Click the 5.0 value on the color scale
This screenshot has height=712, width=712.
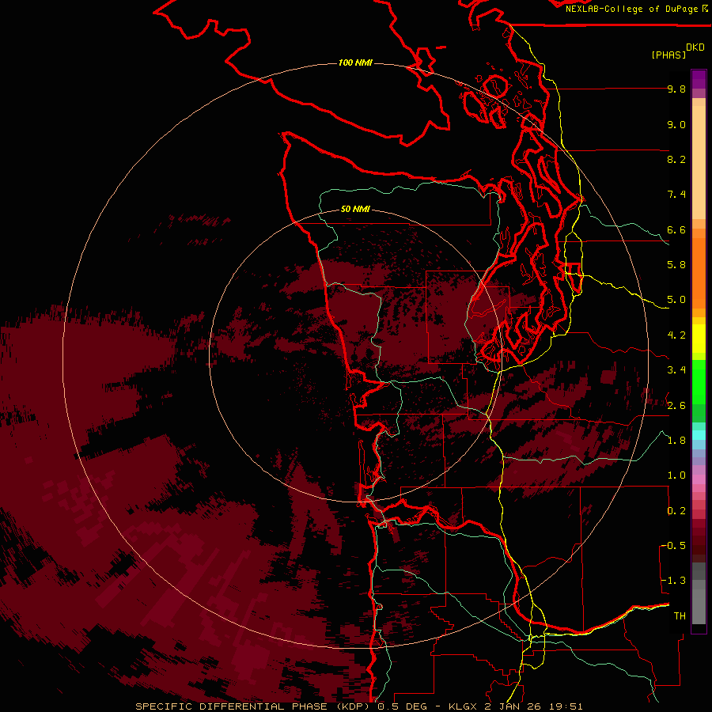(x=676, y=300)
